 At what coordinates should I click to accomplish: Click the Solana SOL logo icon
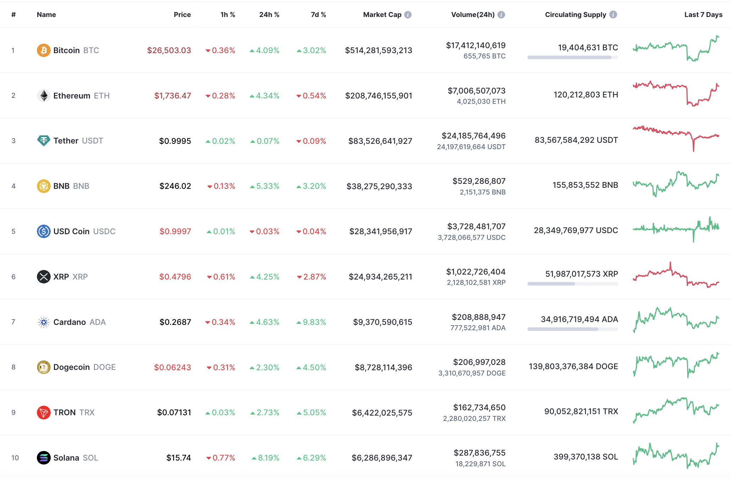click(x=43, y=457)
